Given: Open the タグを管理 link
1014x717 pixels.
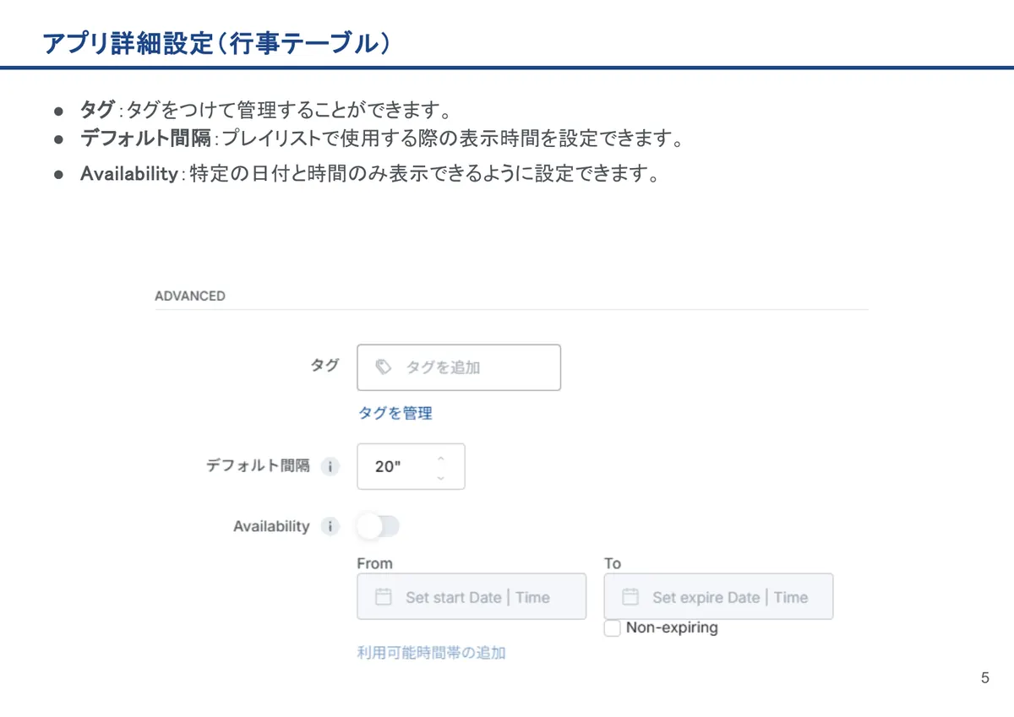Looking at the screenshot, I should 395,413.
